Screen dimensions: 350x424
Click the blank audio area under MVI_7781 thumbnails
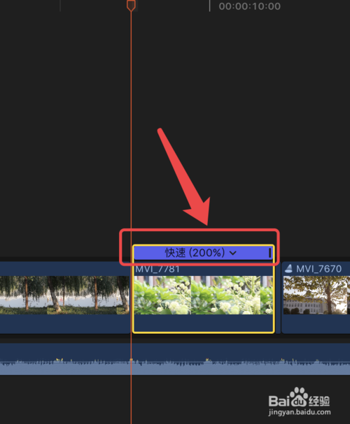(x=203, y=323)
